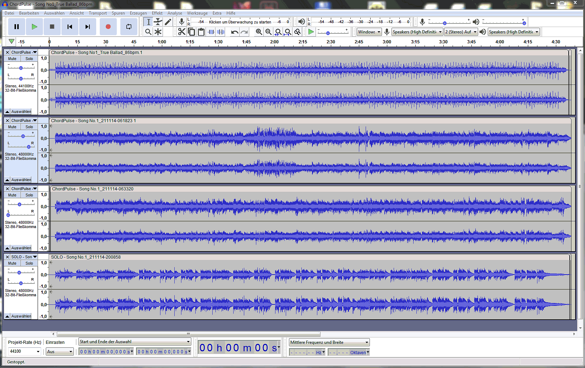Image resolution: width=585 pixels, height=368 pixels.
Task: Open the Spuren menu
Action: click(x=118, y=13)
